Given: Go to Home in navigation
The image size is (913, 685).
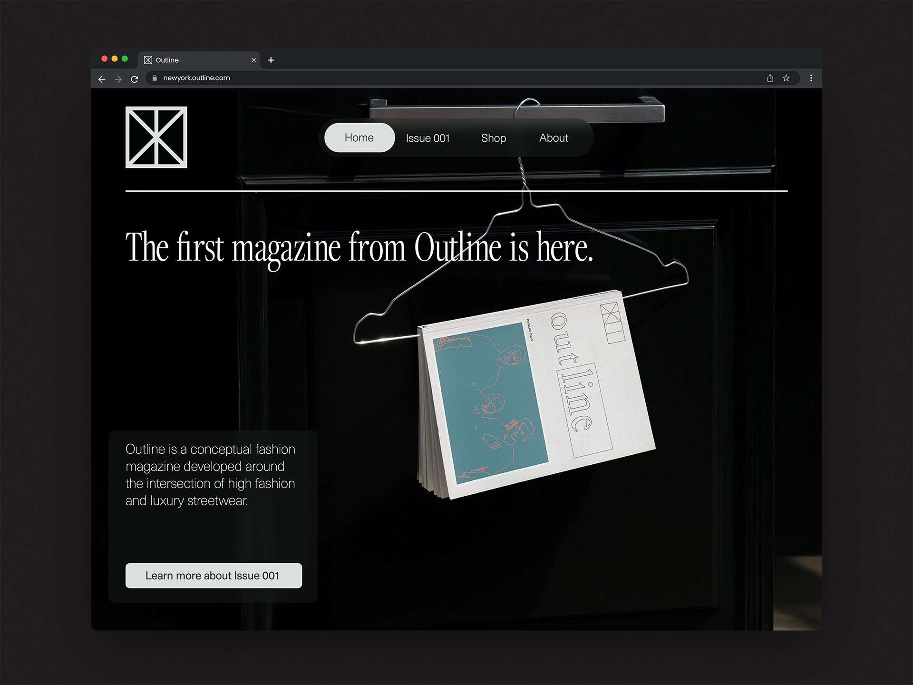Looking at the screenshot, I should pyautogui.click(x=359, y=137).
